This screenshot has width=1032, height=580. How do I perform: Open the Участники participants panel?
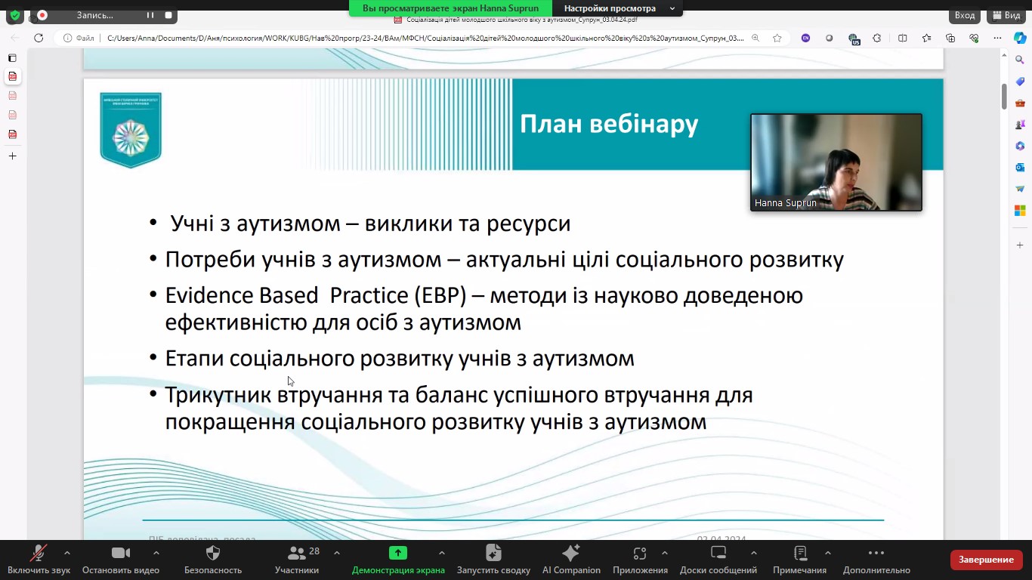click(x=297, y=554)
